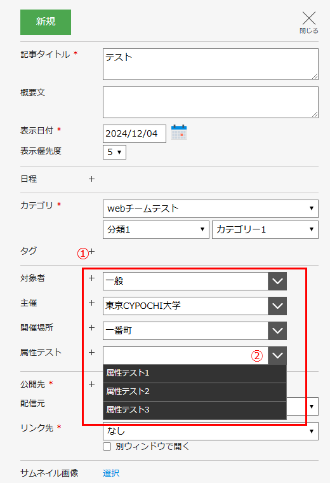Click the plus icon beside 属性テスト
Screen dimensions: 330x483
pyautogui.click(x=91, y=352)
